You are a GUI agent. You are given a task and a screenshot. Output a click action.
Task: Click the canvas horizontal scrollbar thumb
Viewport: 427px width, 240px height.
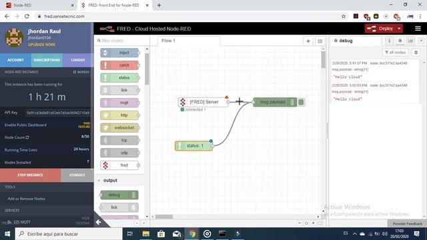pos(164,217)
